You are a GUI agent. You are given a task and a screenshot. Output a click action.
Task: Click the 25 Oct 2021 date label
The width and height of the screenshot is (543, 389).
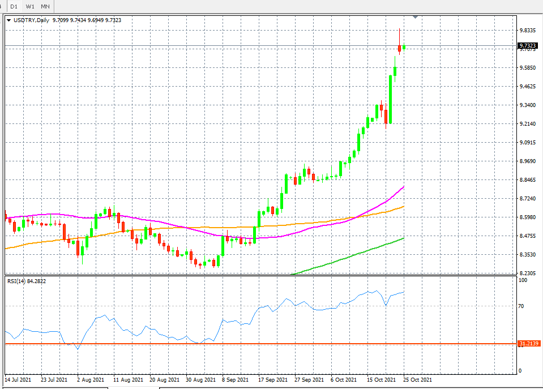tap(418, 379)
